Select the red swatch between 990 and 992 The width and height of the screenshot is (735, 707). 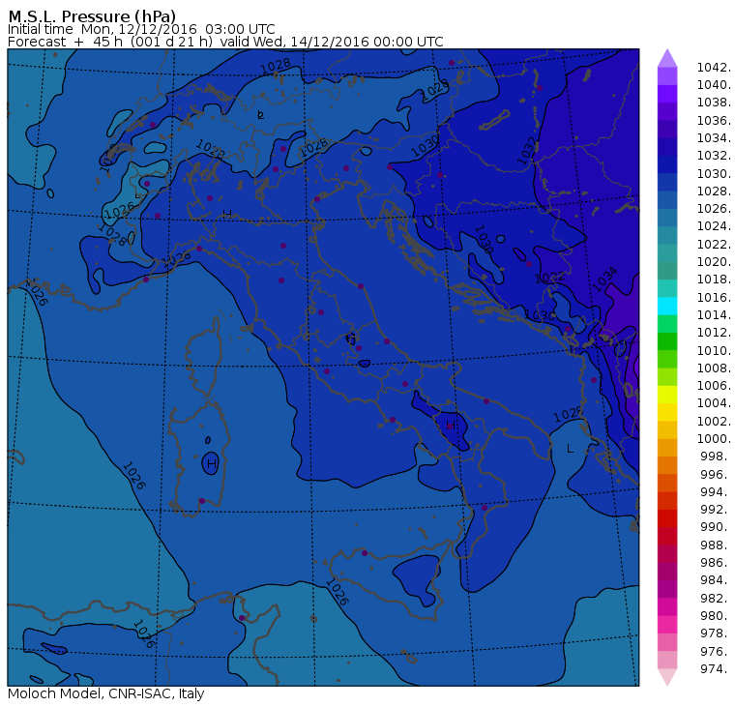[x=667, y=518]
